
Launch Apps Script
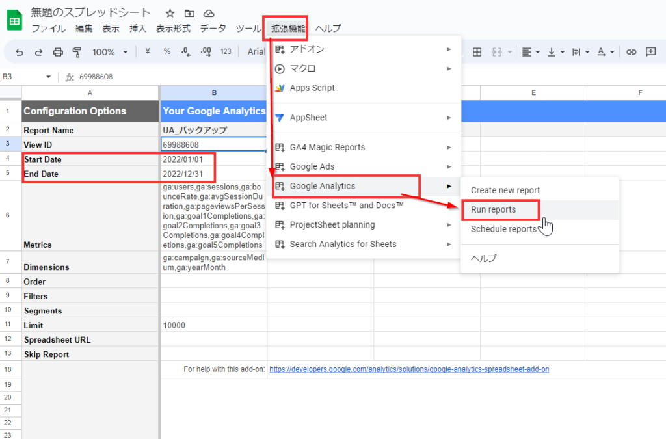pyautogui.click(x=364, y=88)
